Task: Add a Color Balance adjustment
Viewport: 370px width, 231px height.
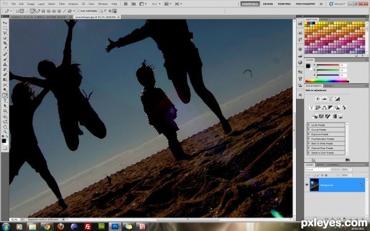Action: [x=324, y=107]
